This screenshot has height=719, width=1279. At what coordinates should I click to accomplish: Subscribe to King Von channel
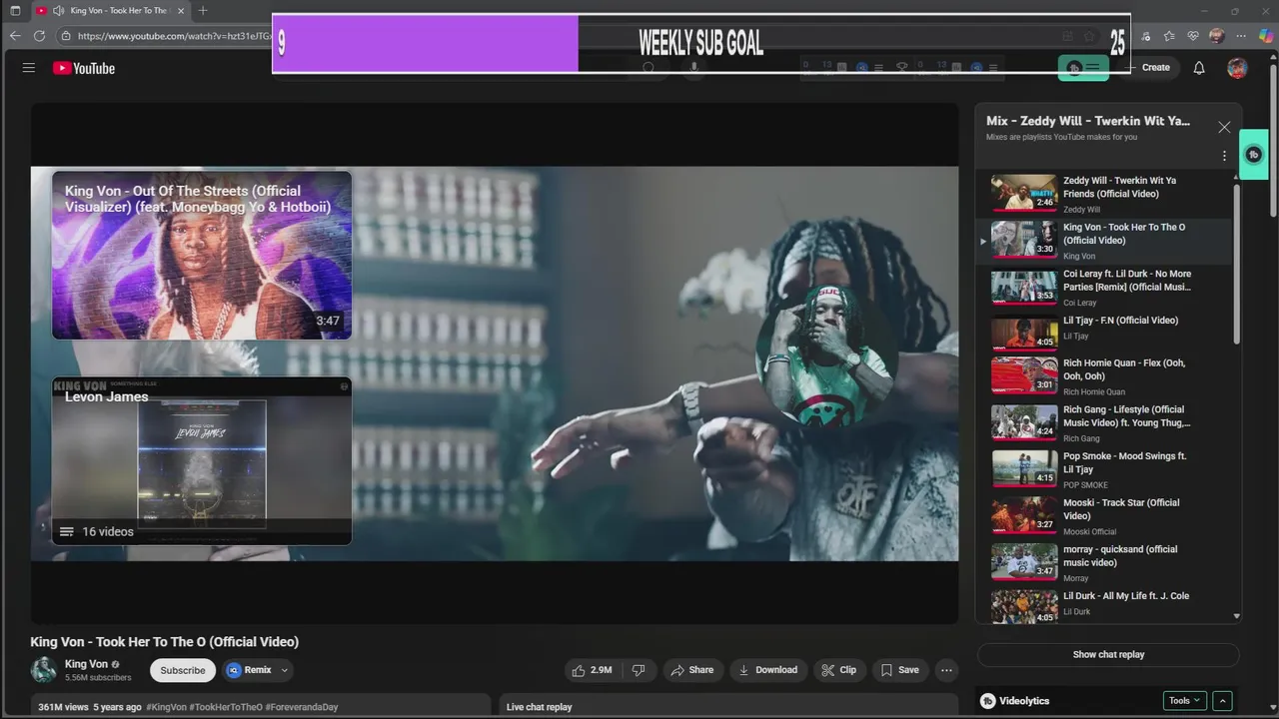click(x=183, y=670)
